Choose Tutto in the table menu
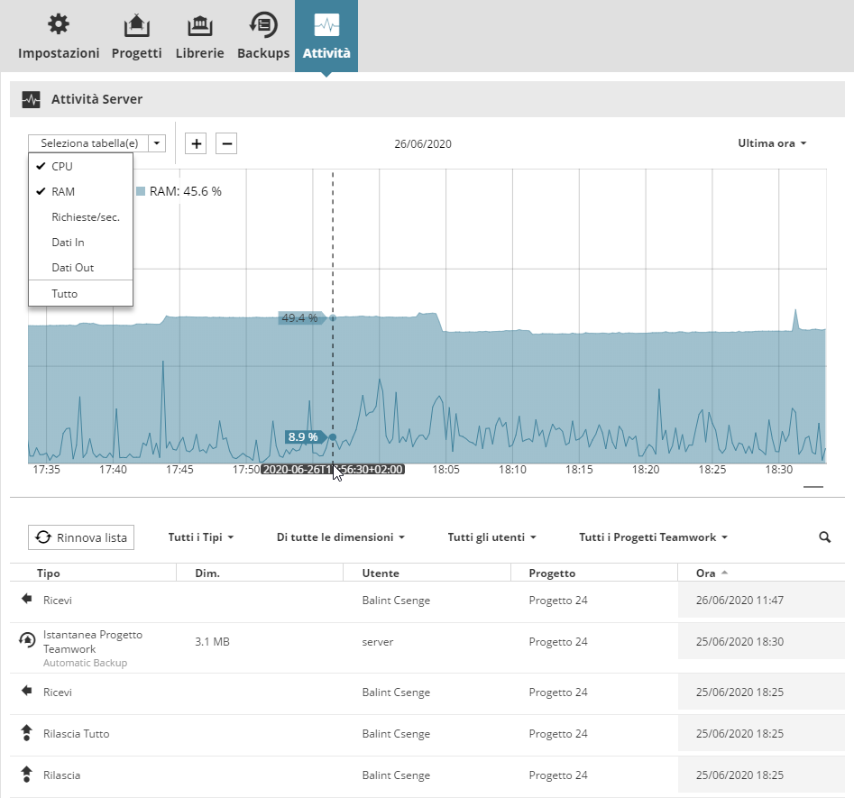 [65, 294]
